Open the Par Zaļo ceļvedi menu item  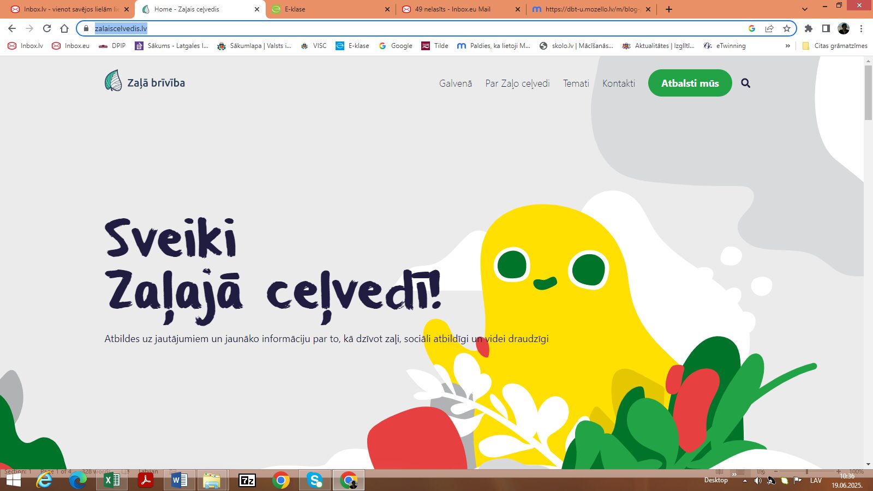[x=517, y=83]
